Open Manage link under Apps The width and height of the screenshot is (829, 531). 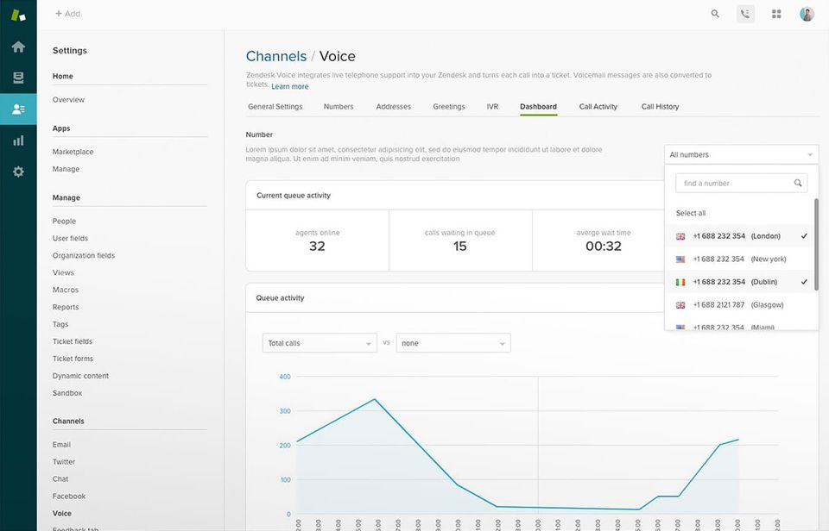pyautogui.click(x=66, y=169)
